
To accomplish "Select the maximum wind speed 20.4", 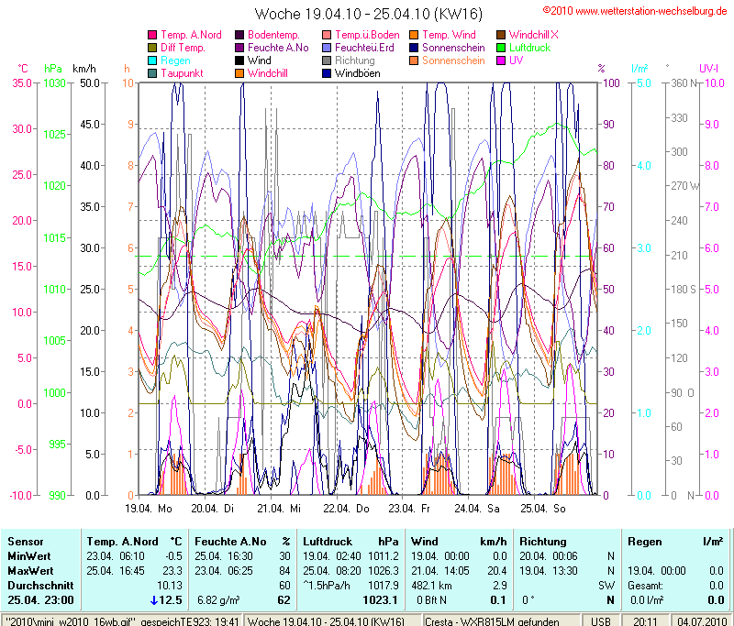I will pos(497,571).
